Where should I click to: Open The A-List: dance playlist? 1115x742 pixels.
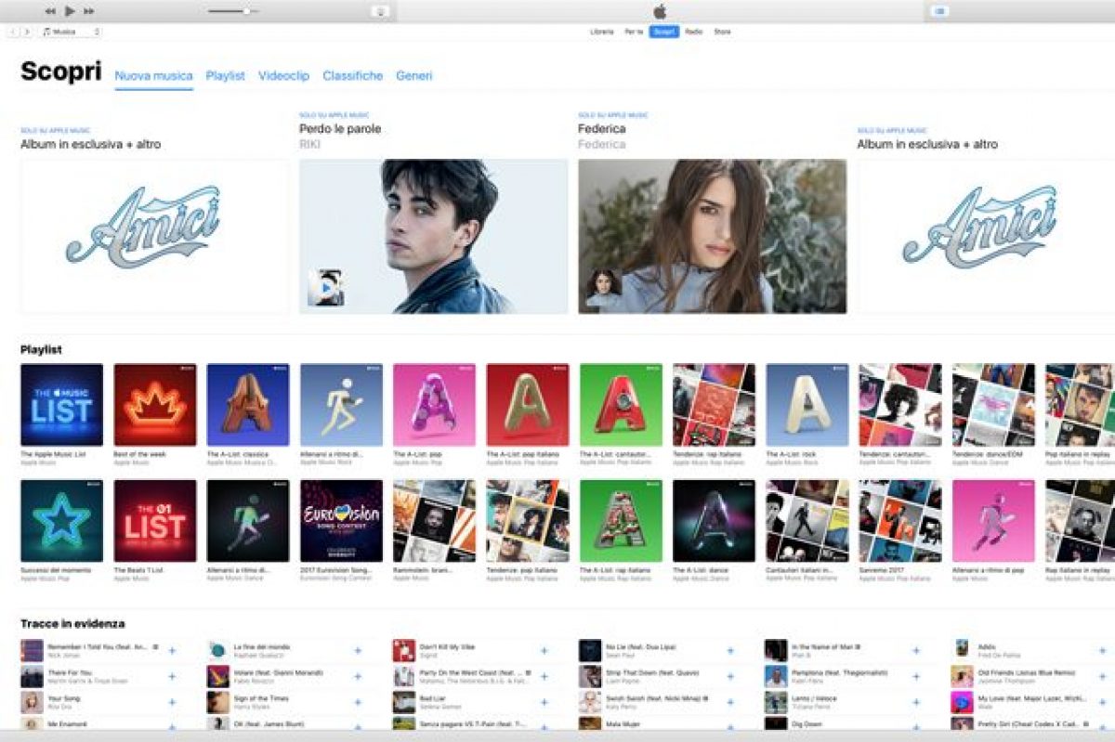[x=715, y=521]
